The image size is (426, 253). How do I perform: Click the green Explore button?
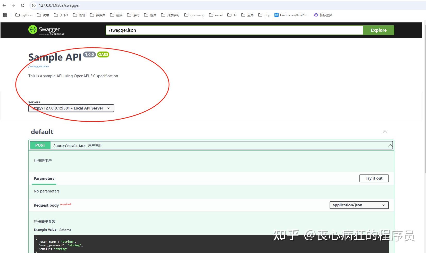[x=379, y=30]
